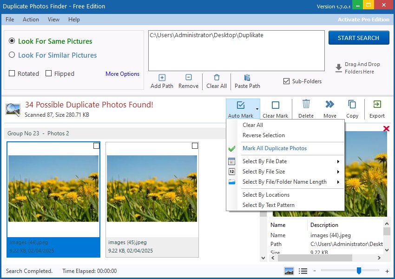Activate the Clear Mark tool
This screenshot has height=279, width=395.
276,108
